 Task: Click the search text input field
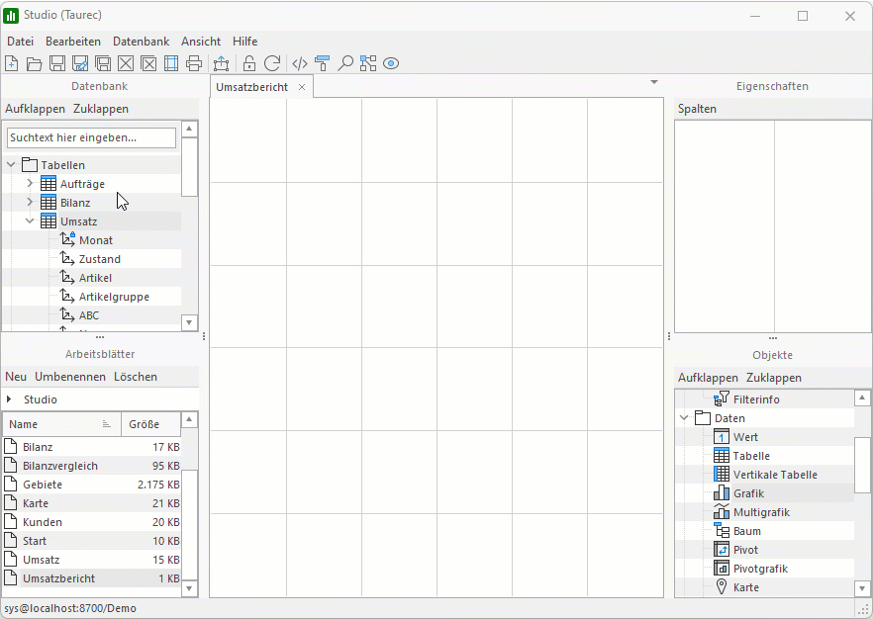pyautogui.click(x=91, y=137)
